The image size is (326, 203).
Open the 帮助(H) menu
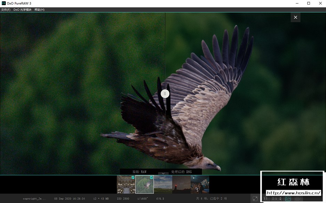[x=39, y=10]
